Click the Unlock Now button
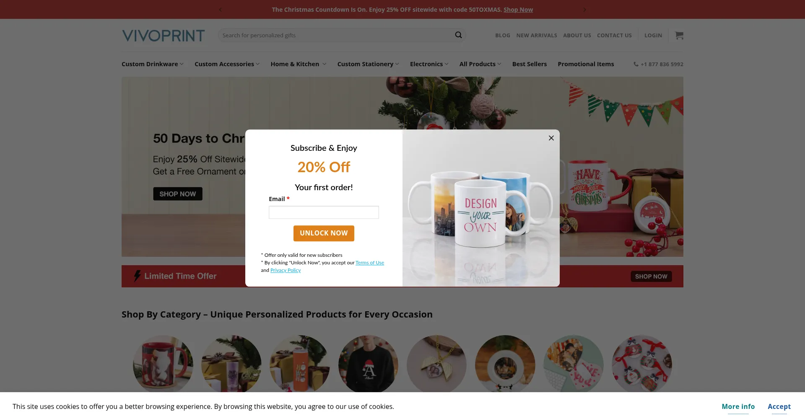This screenshot has height=416, width=805. pyautogui.click(x=324, y=233)
